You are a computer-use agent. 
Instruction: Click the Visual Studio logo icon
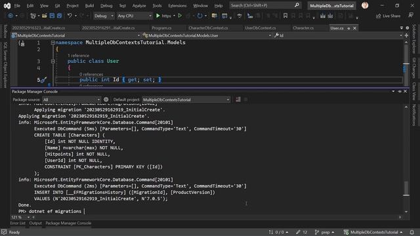7,6
